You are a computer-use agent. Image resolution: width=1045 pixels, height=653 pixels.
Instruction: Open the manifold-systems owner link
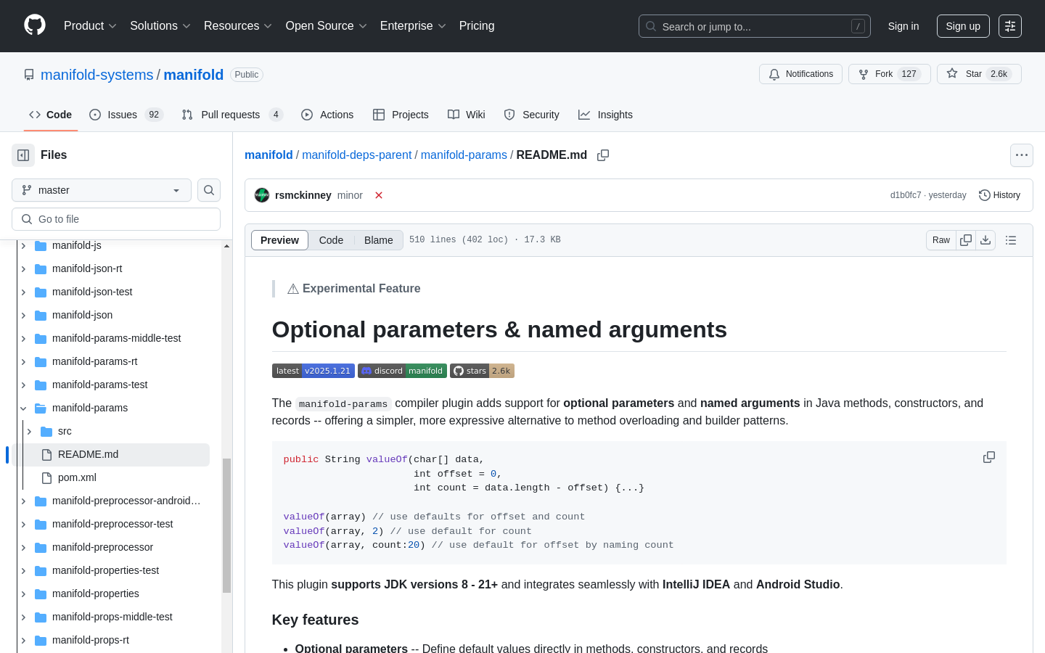(97, 75)
